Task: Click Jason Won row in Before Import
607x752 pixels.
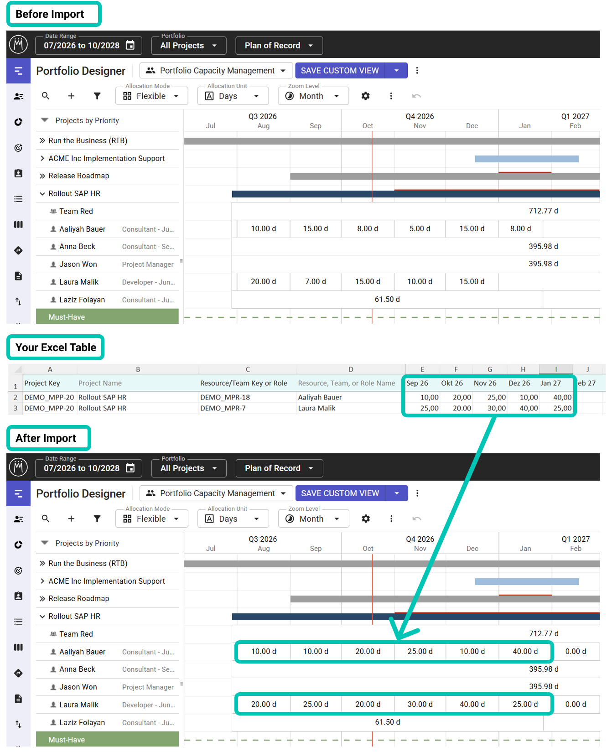Action: click(x=107, y=264)
